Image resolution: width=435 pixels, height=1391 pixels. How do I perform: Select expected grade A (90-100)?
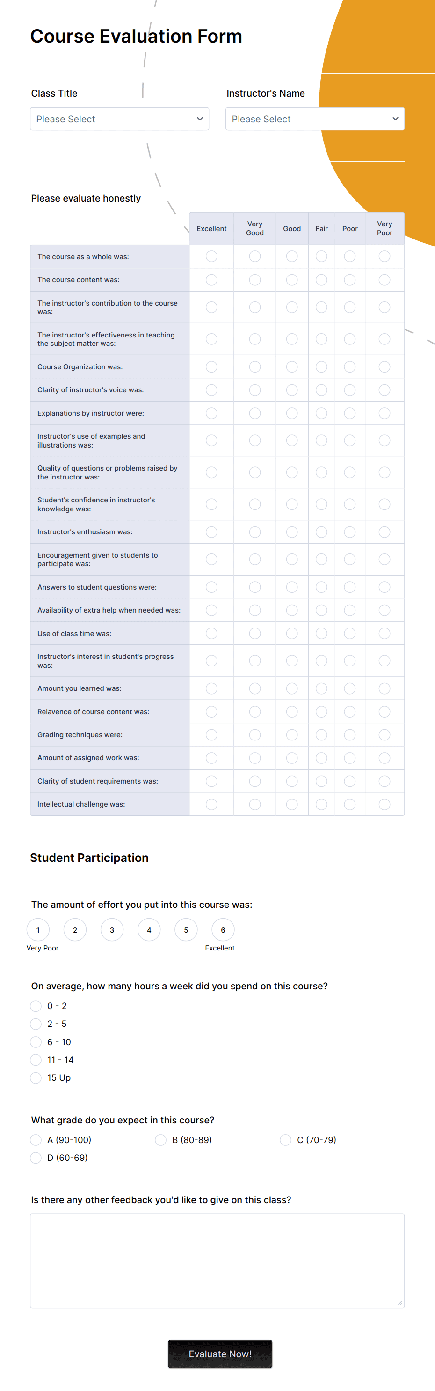tap(36, 1140)
